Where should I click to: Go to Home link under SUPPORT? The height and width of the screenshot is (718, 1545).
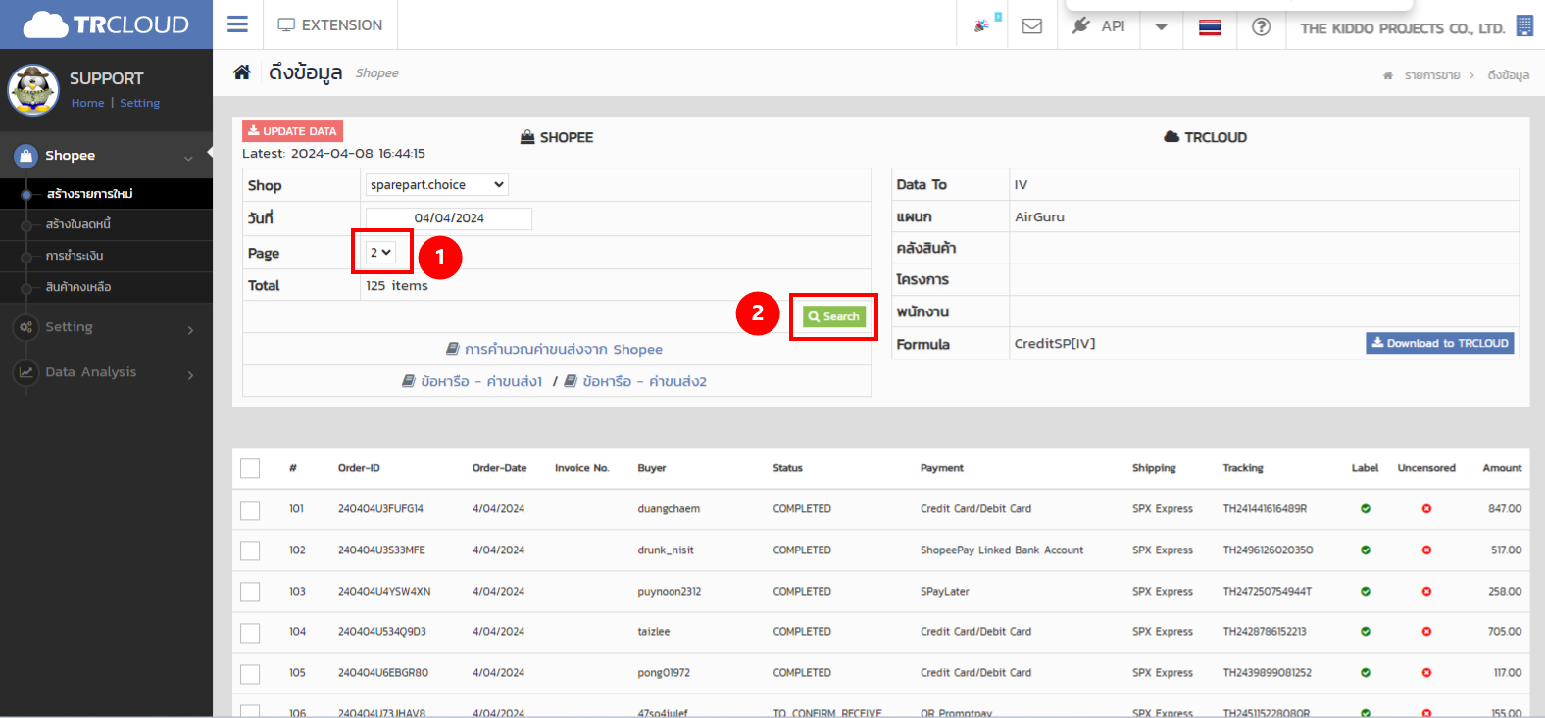click(87, 103)
